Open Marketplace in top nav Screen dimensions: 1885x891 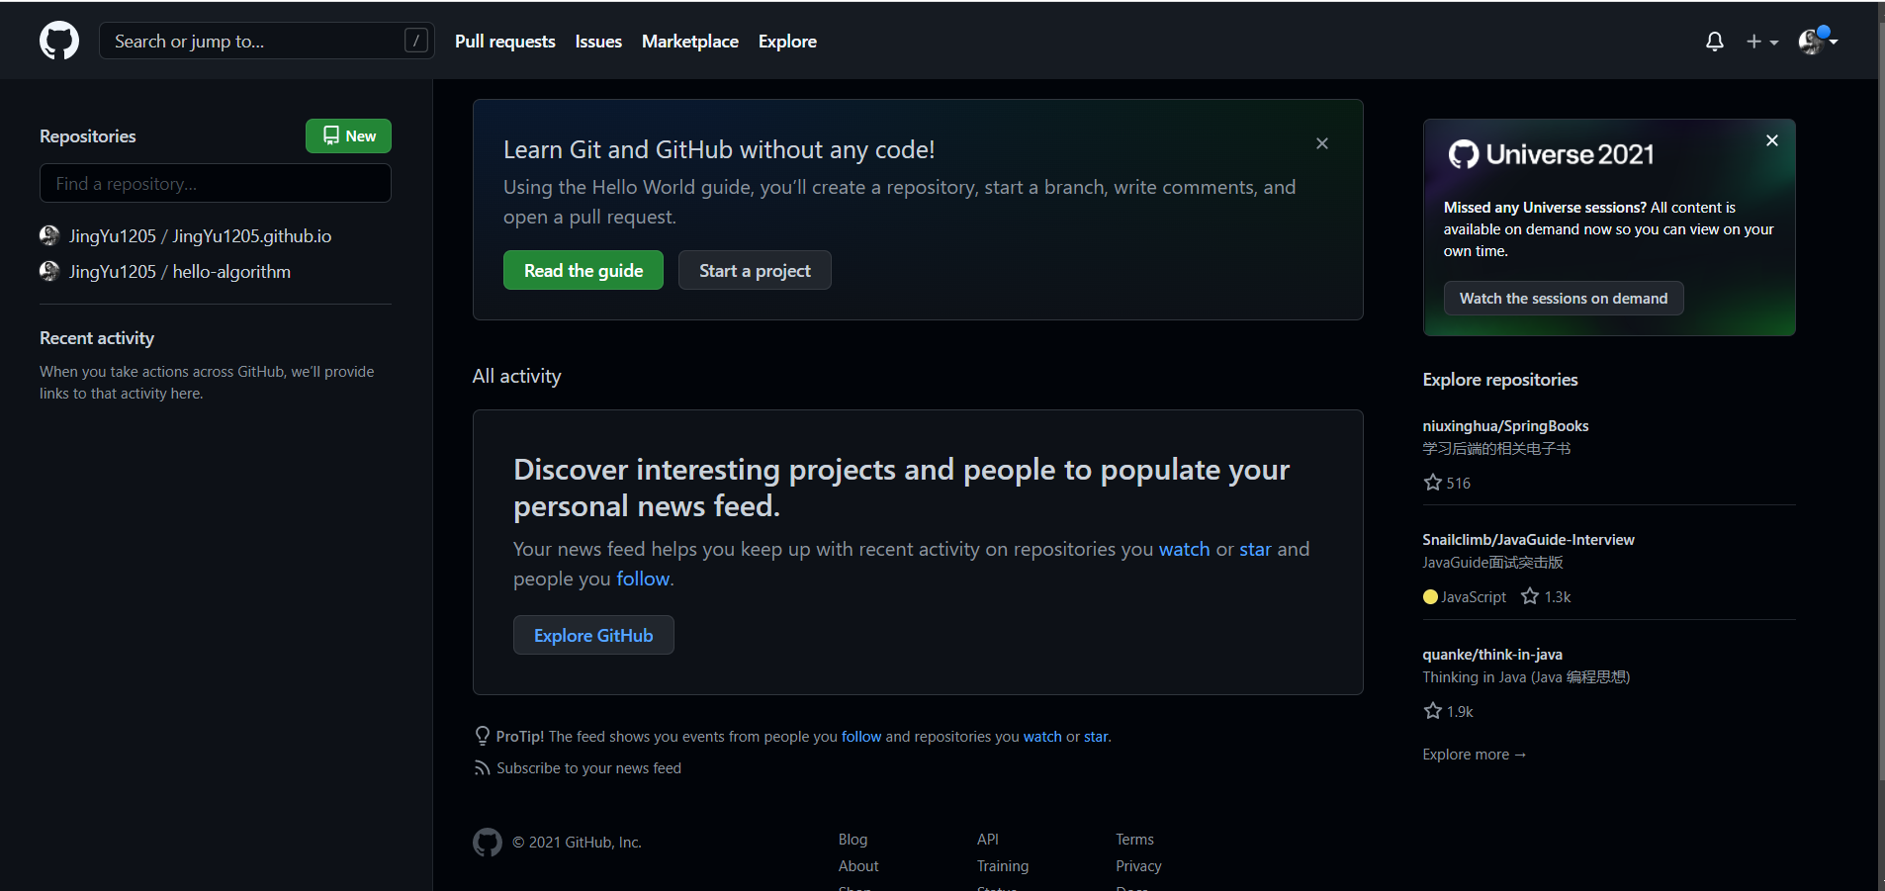pyautogui.click(x=690, y=42)
